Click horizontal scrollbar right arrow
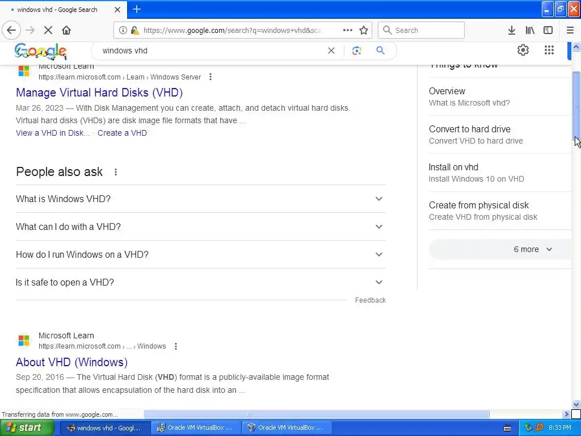Screen dimensions: 581x436 566,414
